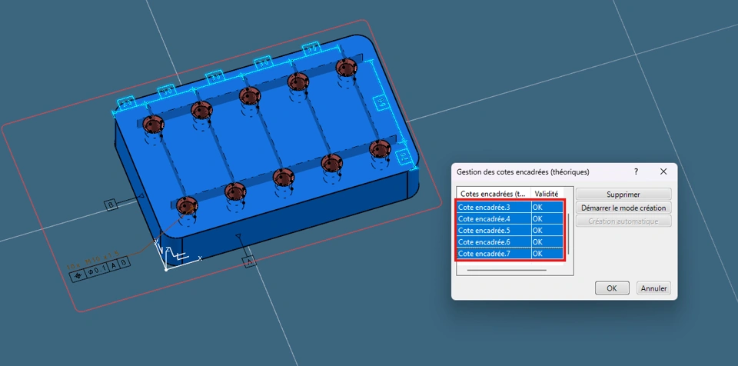Select the Cote encadrée.3 row

[510, 207]
